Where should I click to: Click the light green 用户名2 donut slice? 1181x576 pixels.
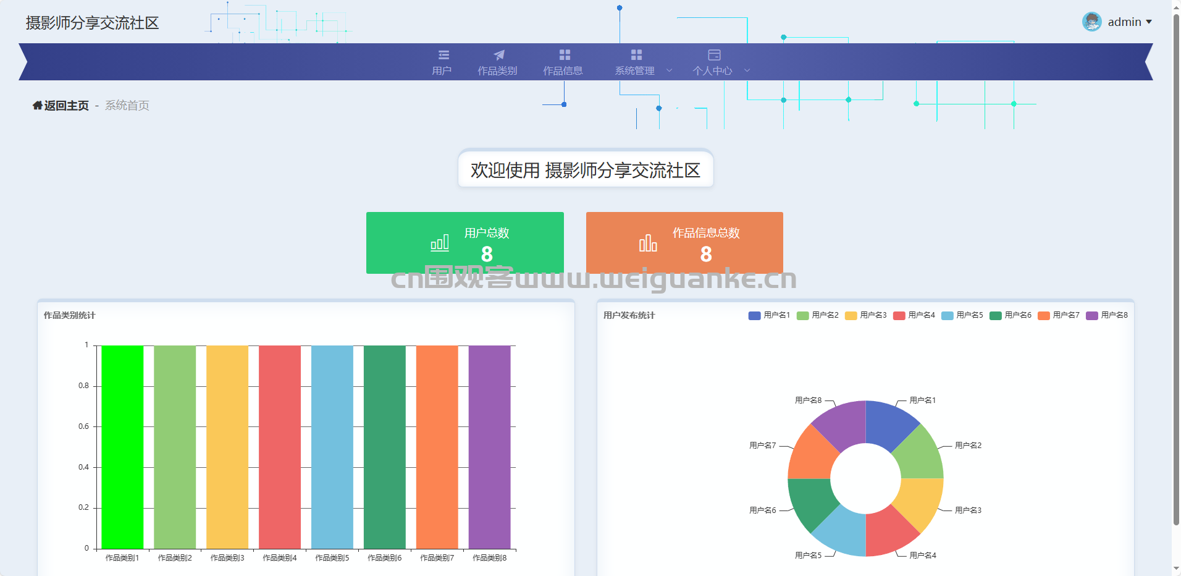point(919,456)
